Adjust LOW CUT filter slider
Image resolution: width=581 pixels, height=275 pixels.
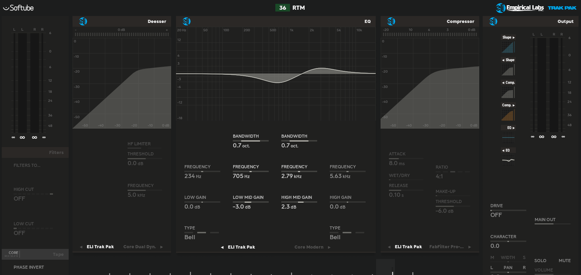coord(33,228)
